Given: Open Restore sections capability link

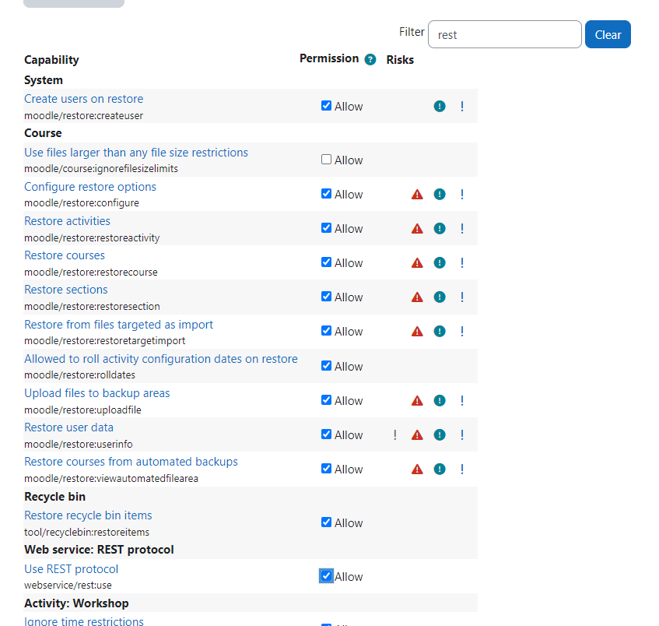Looking at the screenshot, I should 66,290.
